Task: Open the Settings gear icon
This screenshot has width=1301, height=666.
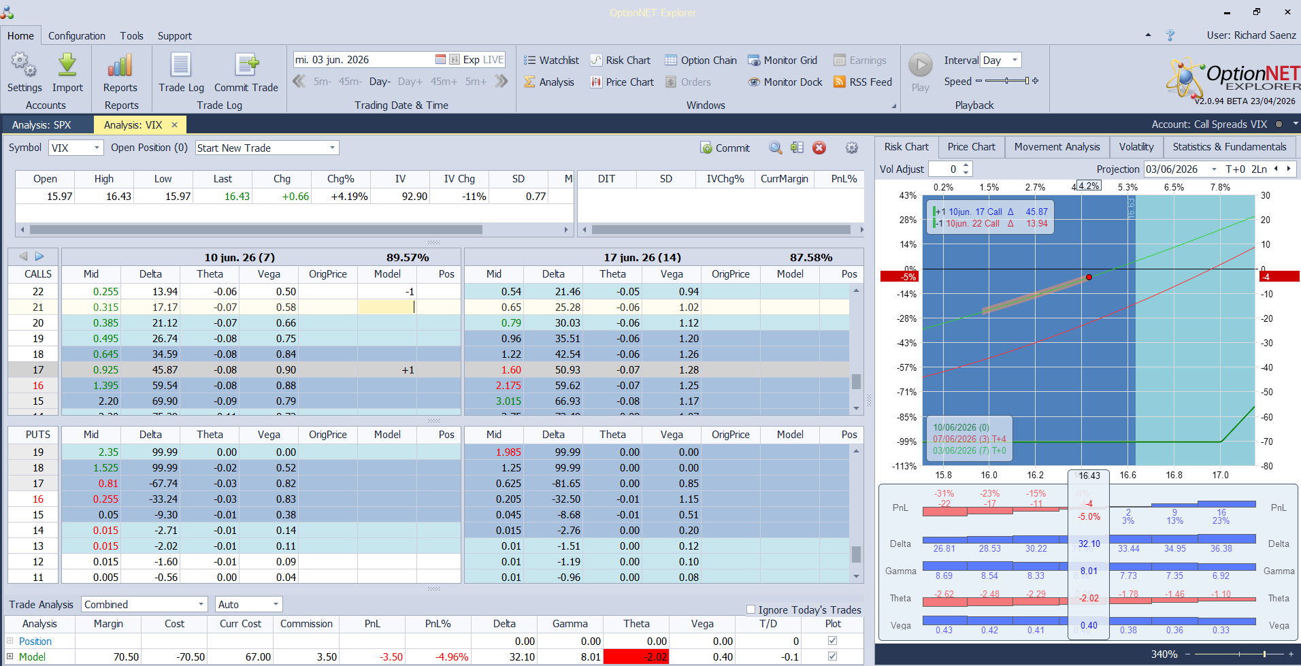Action: coord(24,65)
